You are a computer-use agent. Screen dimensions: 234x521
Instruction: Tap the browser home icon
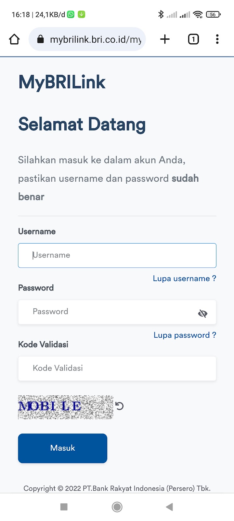coord(14,39)
